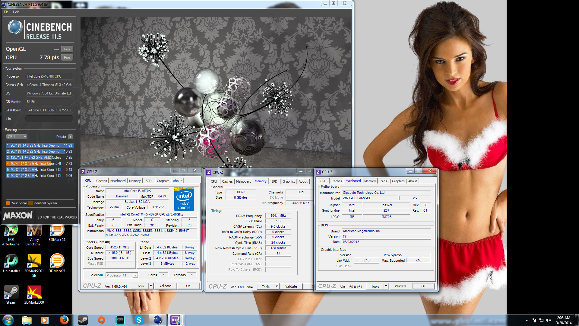Open Sound Blaster app in taskbar
Screen dimensions: 579x326
120,320
